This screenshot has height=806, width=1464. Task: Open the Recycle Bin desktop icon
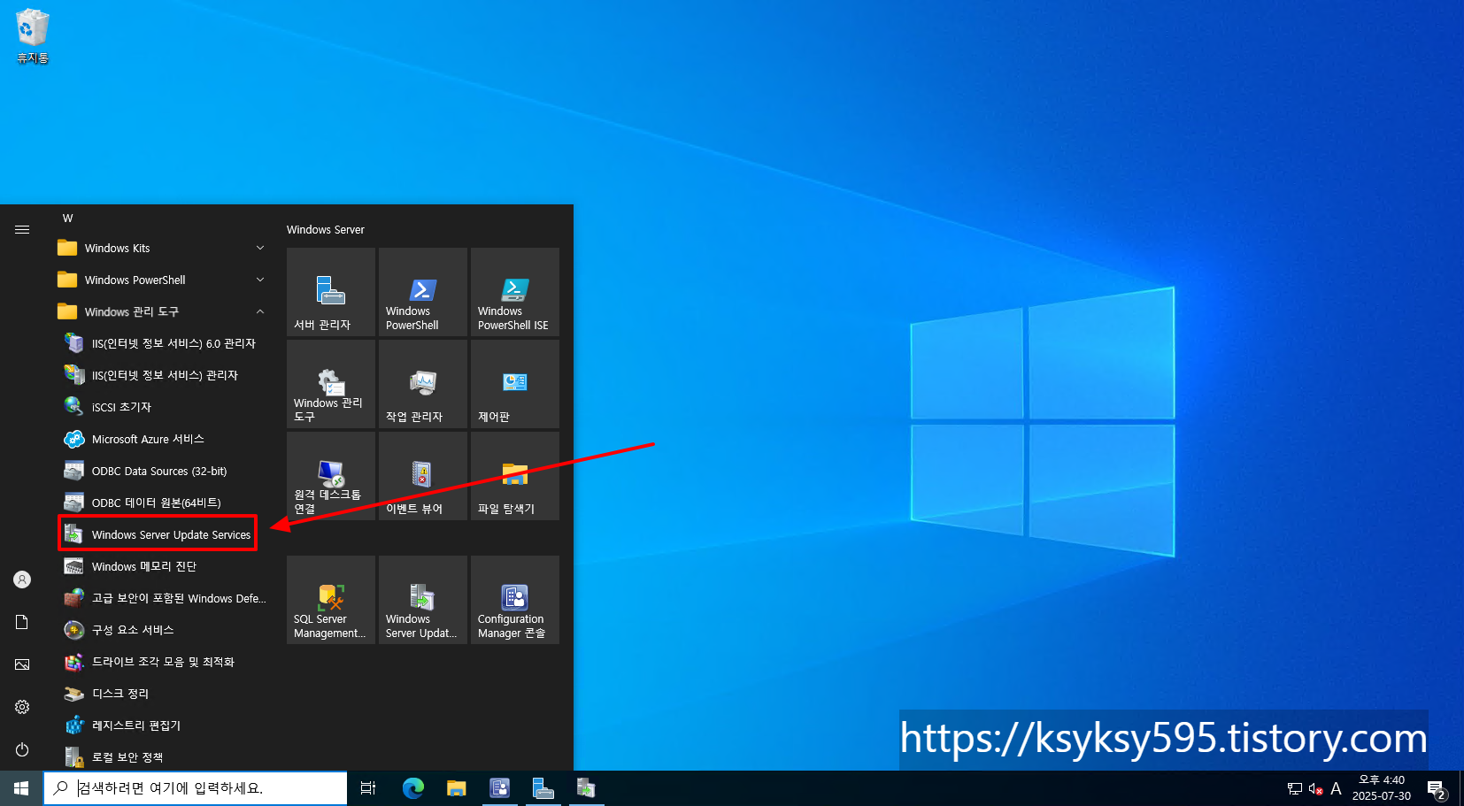pos(33,36)
